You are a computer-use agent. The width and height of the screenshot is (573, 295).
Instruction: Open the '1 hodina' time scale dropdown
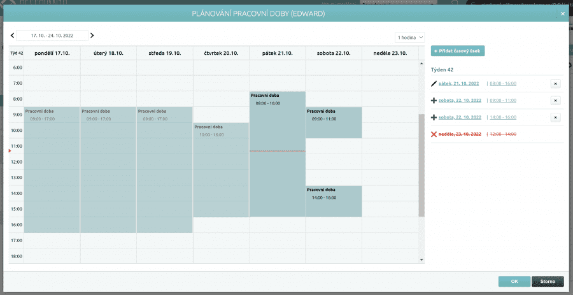pyautogui.click(x=409, y=38)
